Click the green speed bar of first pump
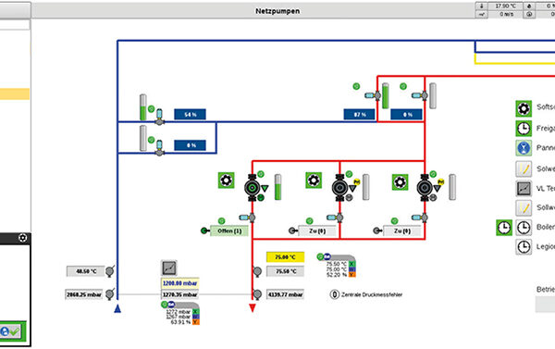 [x=278, y=187]
